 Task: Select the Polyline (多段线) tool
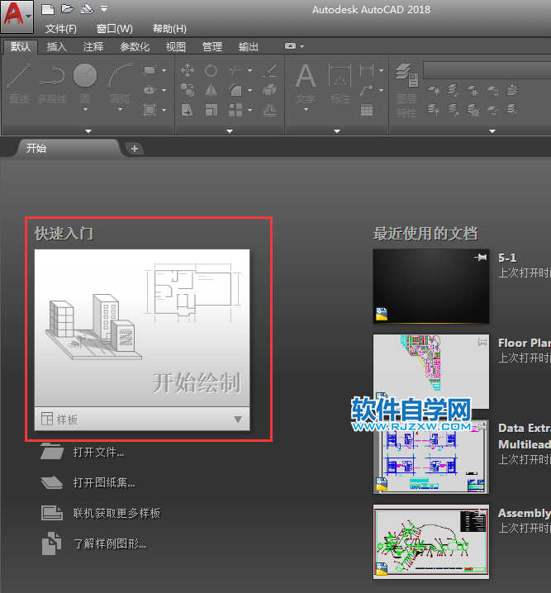[51, 83]
